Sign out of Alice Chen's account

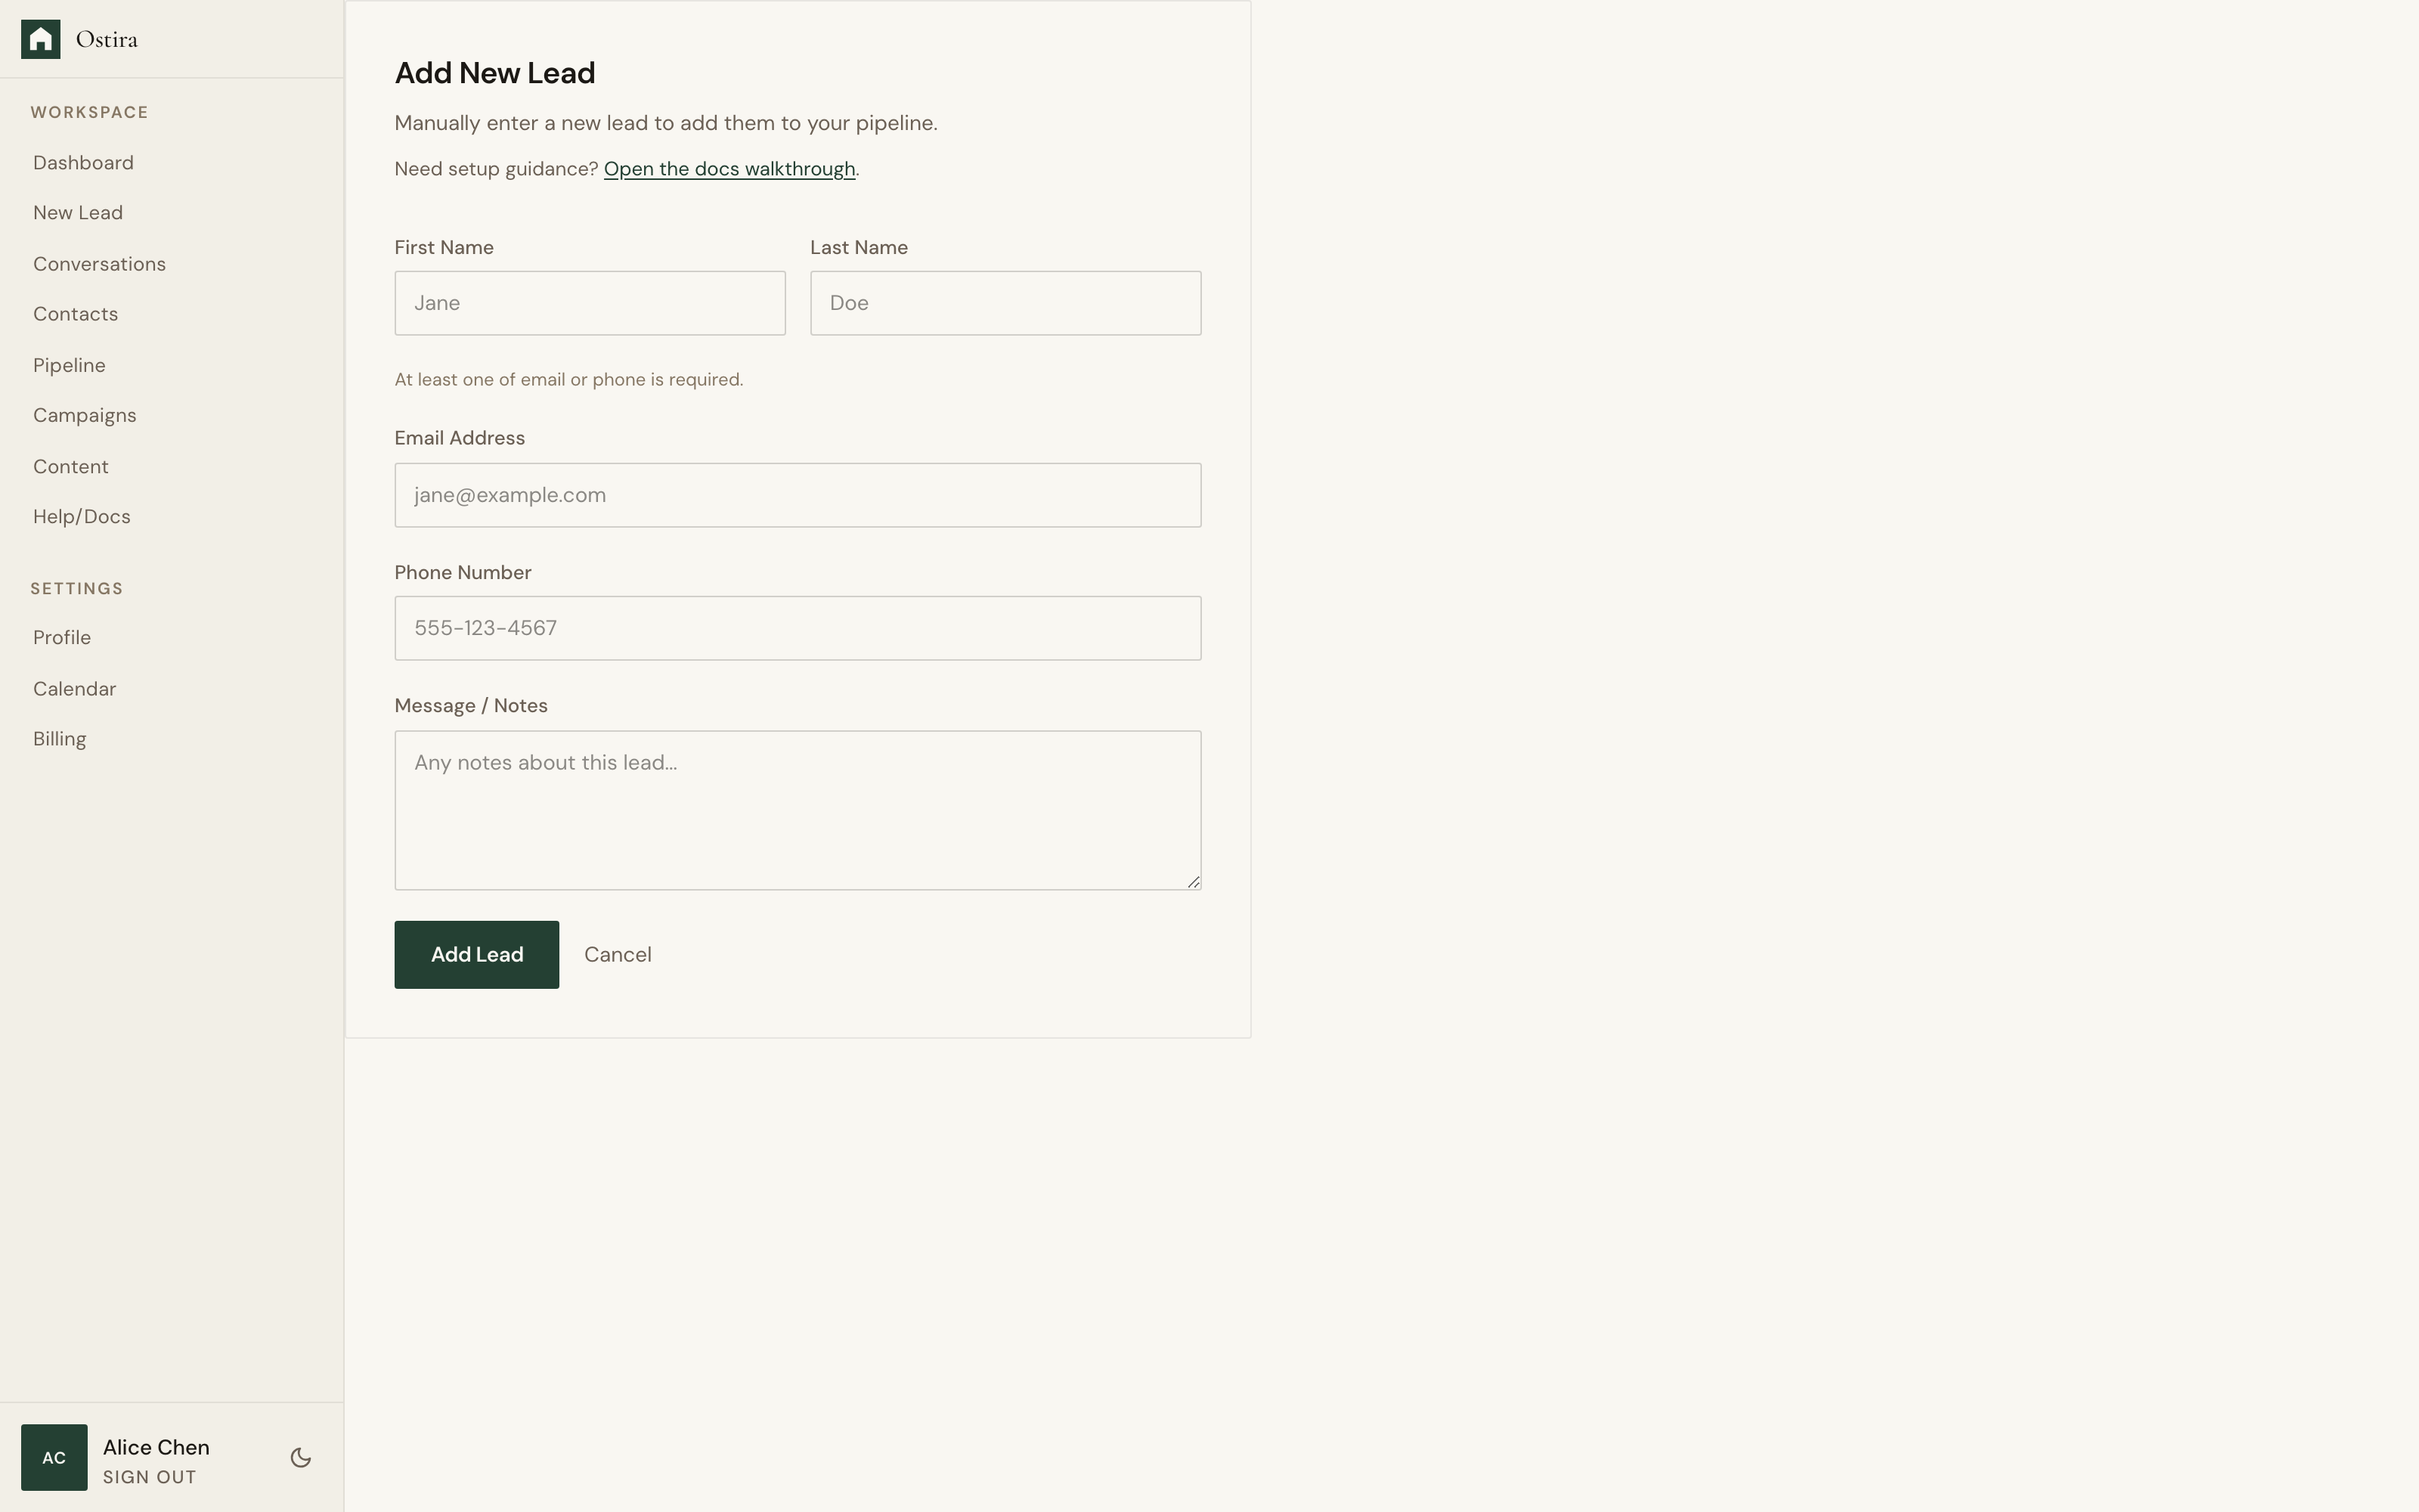point(149,1476)
